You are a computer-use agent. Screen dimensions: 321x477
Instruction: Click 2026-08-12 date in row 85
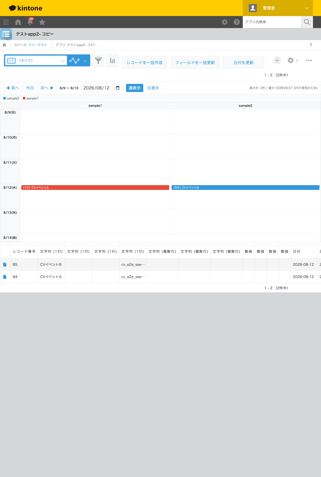303,265
